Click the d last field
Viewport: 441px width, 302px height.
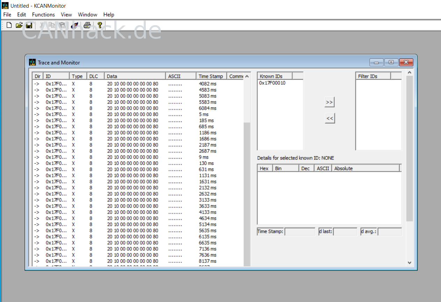[x=345, y=231]
